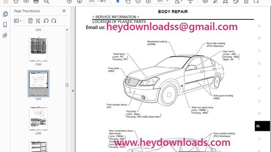Image resolution: width=271 pixels, height=152 pixels.
Task: Rotate page clockwise in thumbnails toolbar
Action: (54, 21)
